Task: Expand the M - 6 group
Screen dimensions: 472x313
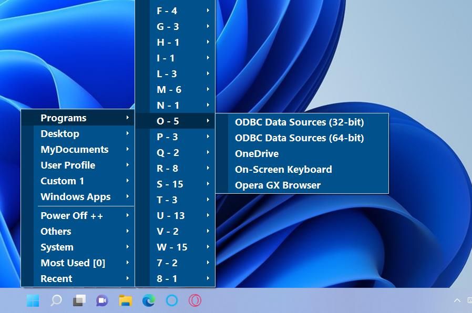Action: (175, 90)
